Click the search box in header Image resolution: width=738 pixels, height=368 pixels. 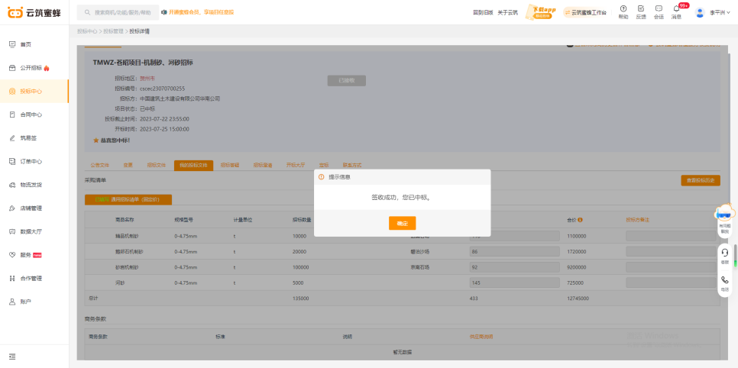[122, 12]
